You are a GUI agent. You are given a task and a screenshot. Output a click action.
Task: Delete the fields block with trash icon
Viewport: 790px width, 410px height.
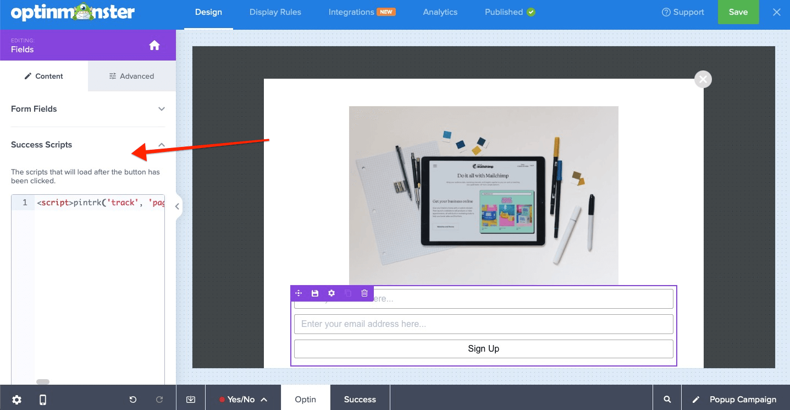(x=364, y=293)
